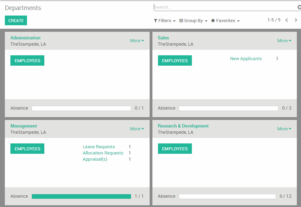Open the New Applicants link

246,59
